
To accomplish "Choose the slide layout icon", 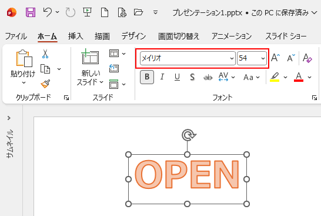I will coord(114,54).
